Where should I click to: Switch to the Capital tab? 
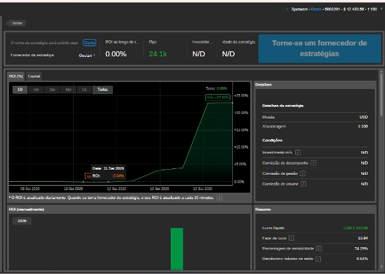click(34, 76)
